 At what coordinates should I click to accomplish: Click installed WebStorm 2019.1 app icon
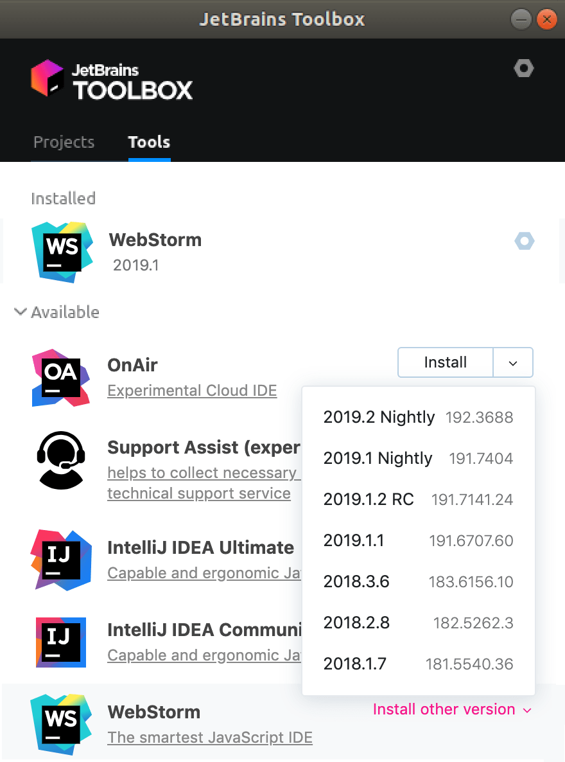[62, 252]
